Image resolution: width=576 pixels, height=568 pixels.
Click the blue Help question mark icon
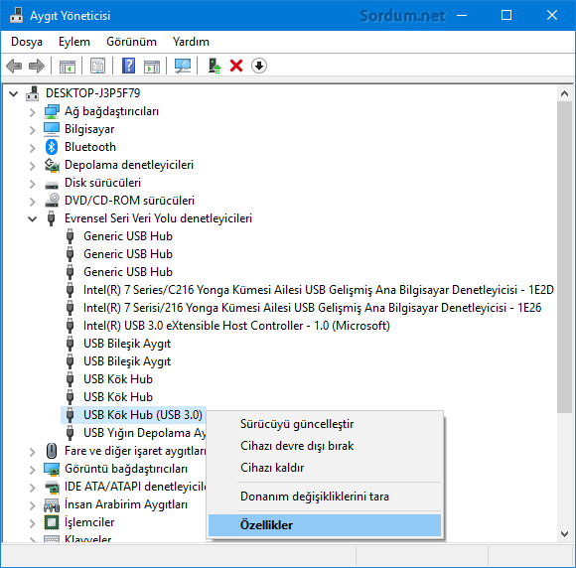click(128, 67)
